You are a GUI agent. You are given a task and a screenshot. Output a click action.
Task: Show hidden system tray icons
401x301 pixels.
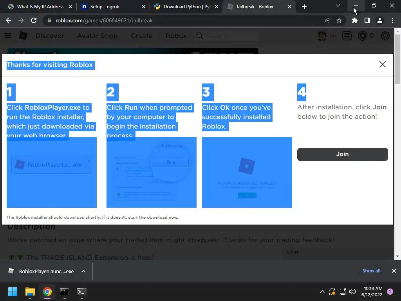tap(323, 292)
